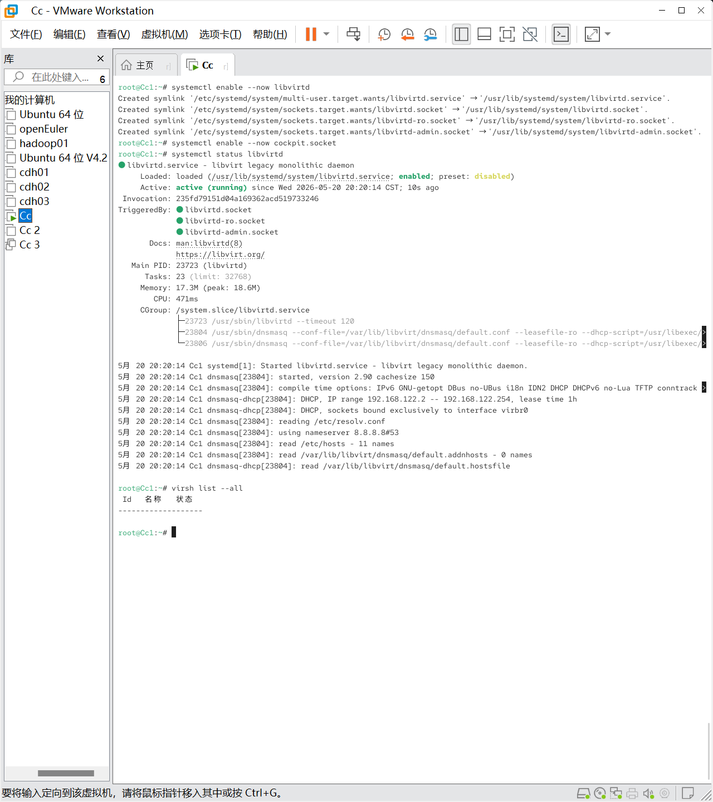713x802 pixels.
Task: Select the cdh01 virtual machine
Action: click(x=34, y=172)
